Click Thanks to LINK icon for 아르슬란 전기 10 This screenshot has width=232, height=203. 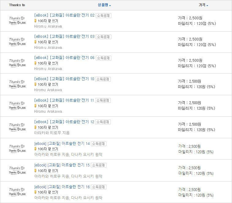point(17,86)
